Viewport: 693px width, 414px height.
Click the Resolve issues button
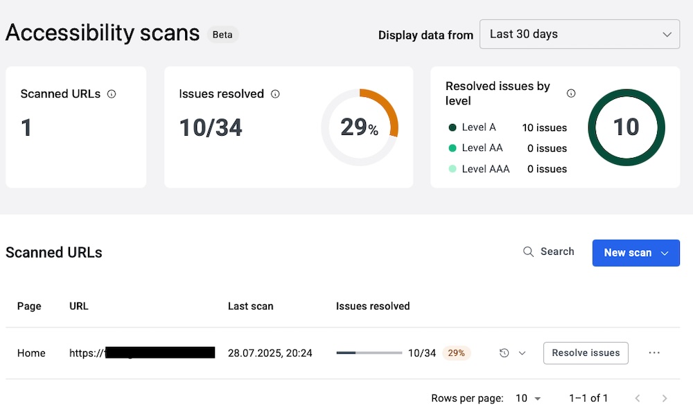[586, 353]
